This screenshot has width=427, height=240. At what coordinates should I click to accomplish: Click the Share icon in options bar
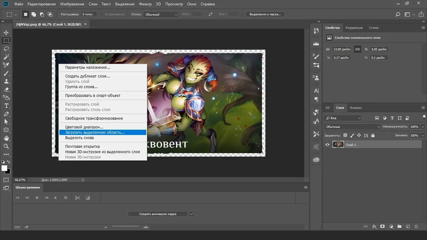pos(422,14)
